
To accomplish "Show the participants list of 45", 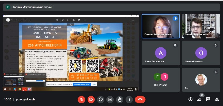I will point(199,99).
